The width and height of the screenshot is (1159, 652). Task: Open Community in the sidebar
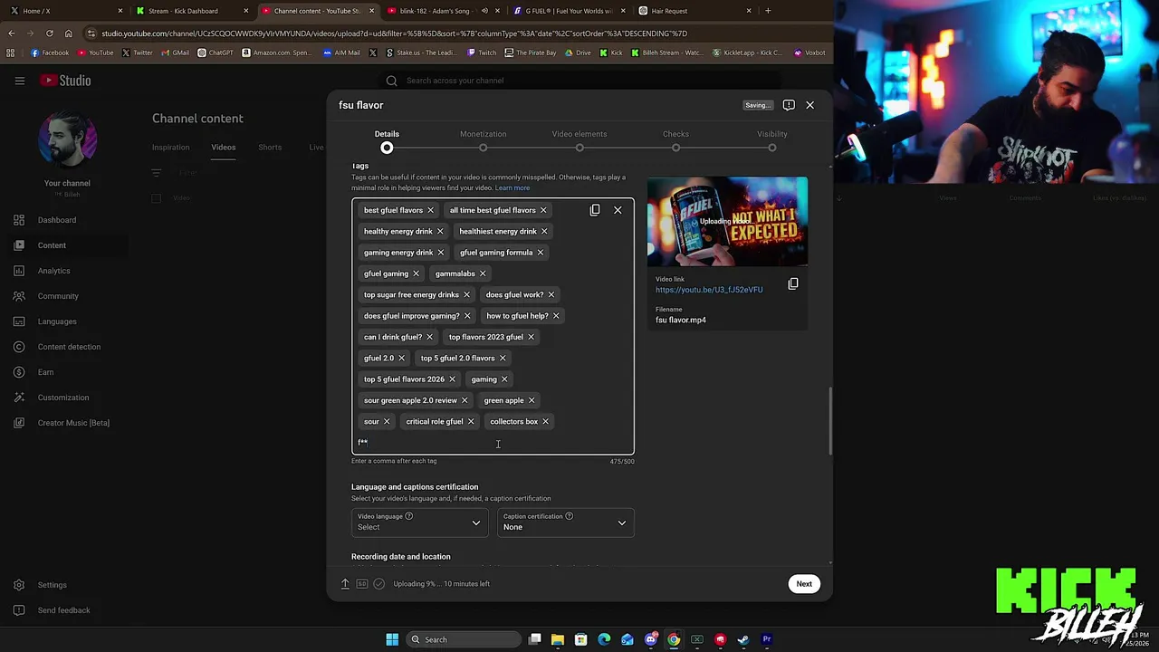[58, 296]
